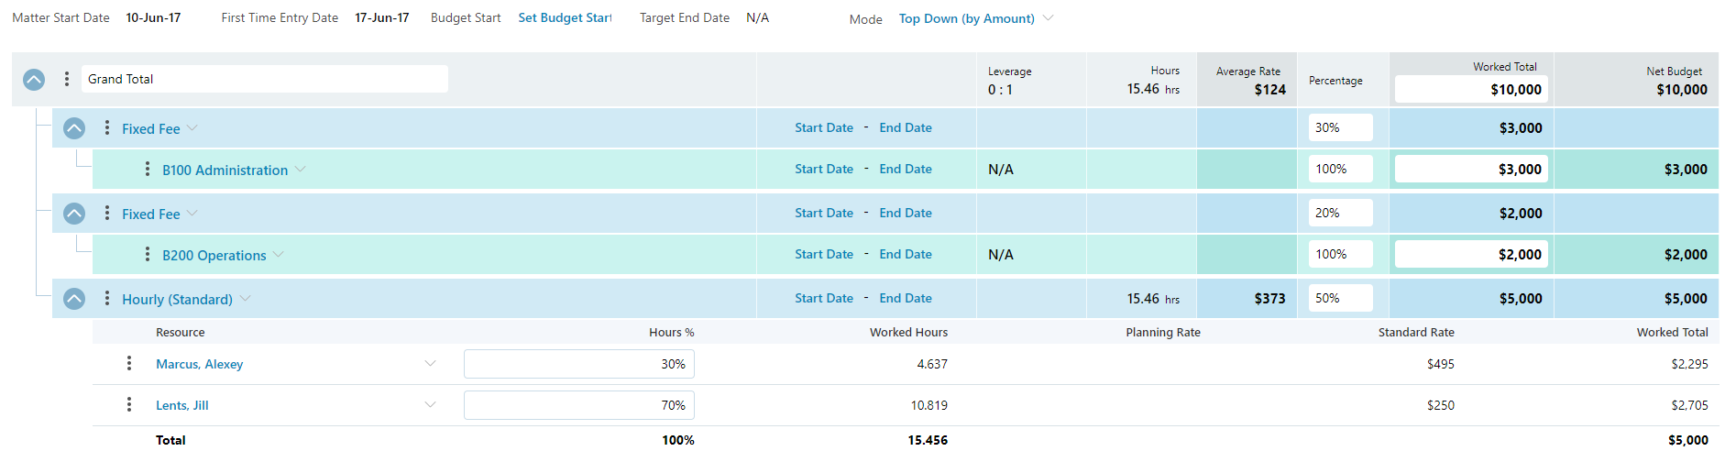The image size is (1725, 462).
Task: Open B100 Administration three-dot menu
Action: pyautogui.click(x=148, y=170)
